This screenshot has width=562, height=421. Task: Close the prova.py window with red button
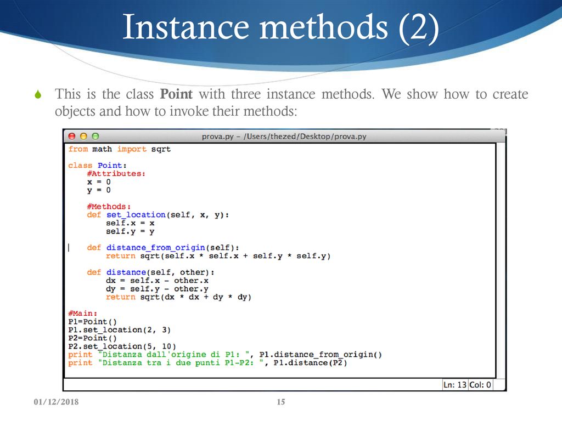pyautogui.click(x=72, y=136)
